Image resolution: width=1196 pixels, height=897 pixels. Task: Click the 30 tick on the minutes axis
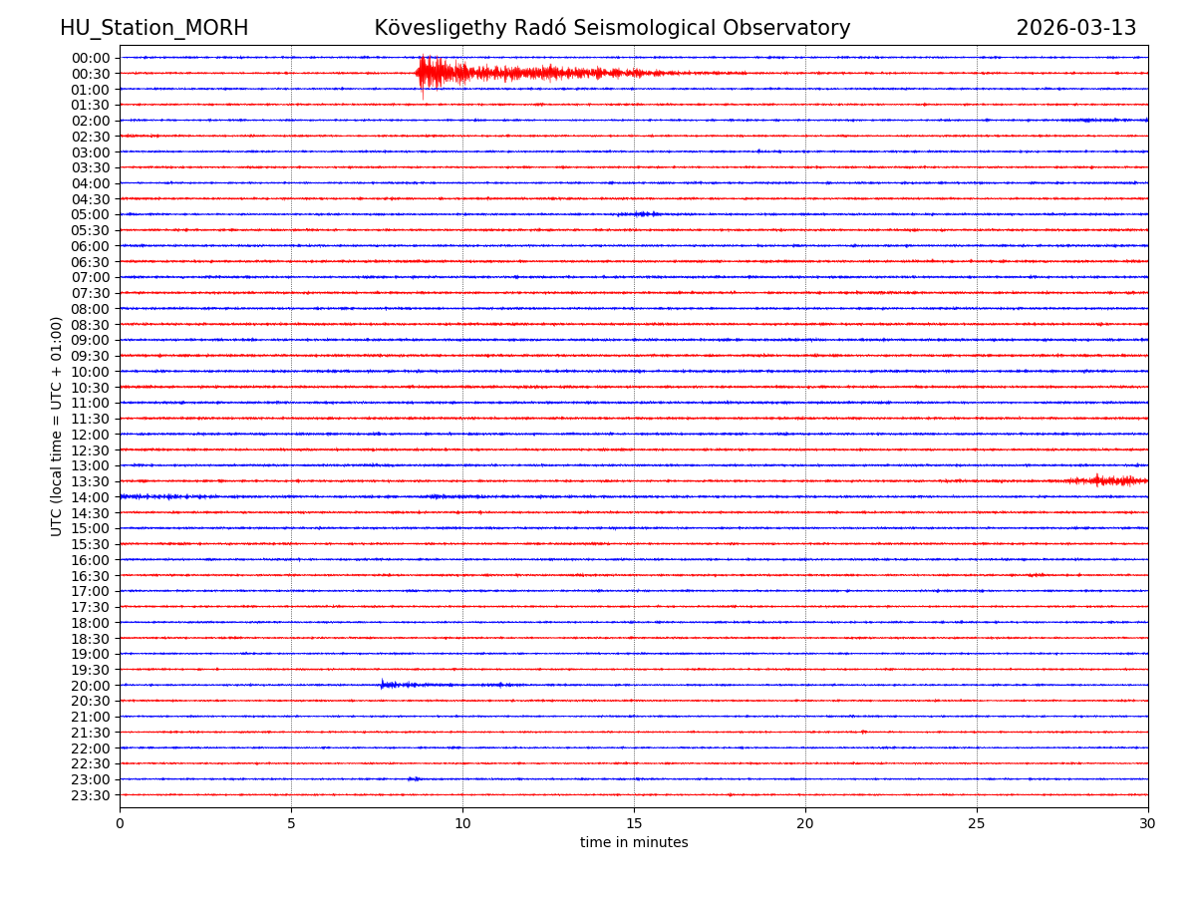1147,824
